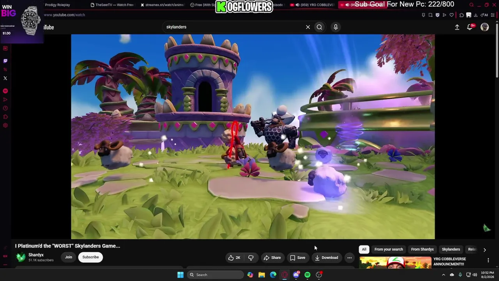Click the Join channel button
Screen dimensions: 499x281
point(69,257)
